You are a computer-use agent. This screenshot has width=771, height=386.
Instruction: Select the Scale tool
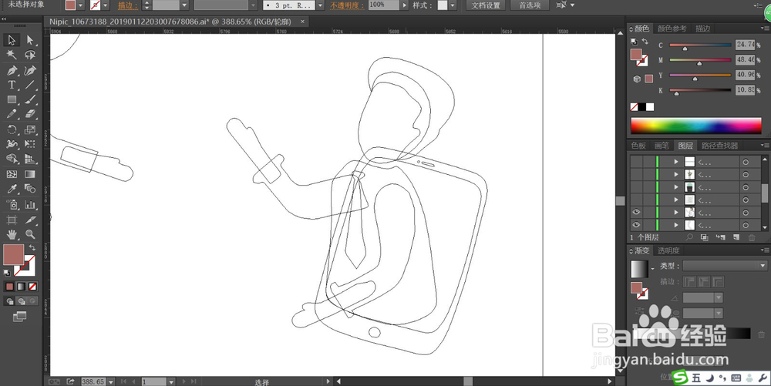click(x=30, y=129)
